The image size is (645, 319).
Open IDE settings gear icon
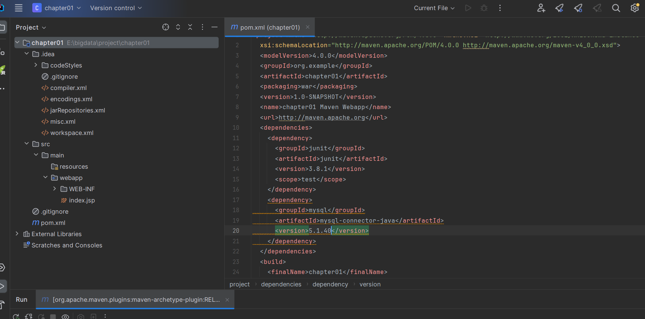[635, 8]
